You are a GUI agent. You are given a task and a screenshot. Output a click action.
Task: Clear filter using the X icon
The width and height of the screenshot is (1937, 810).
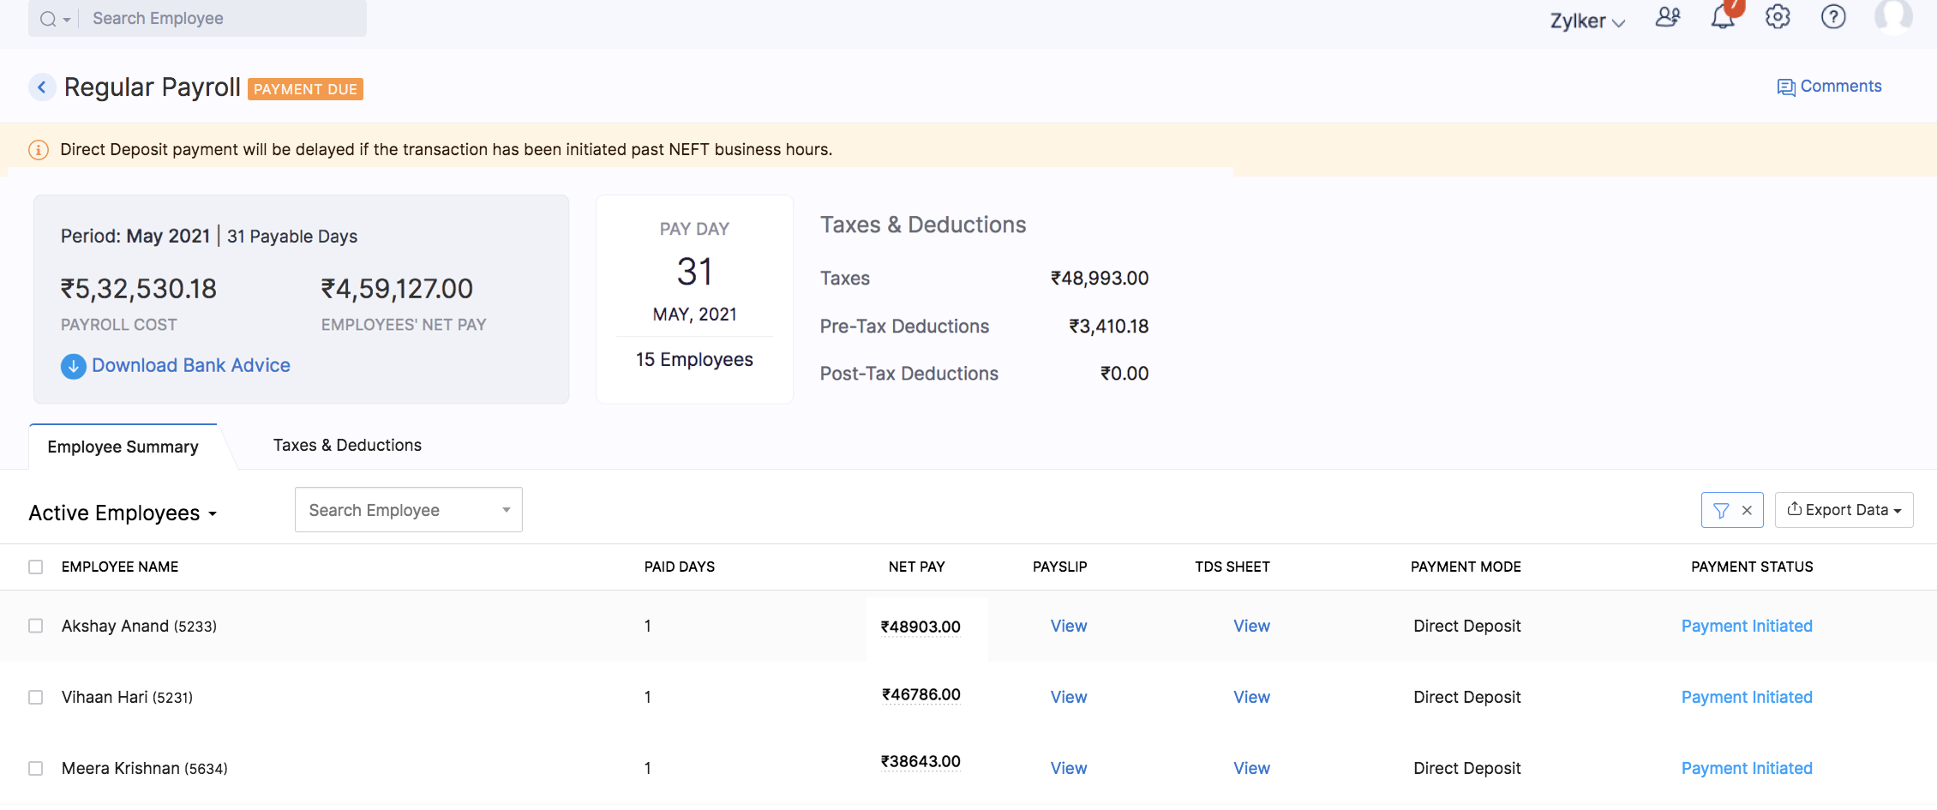click(x=1747, y=511)
